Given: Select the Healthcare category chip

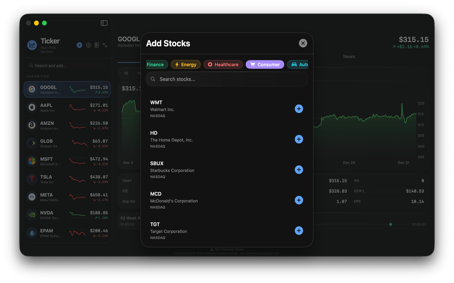Looking at the screenshot, I should [x=223, y=64].
